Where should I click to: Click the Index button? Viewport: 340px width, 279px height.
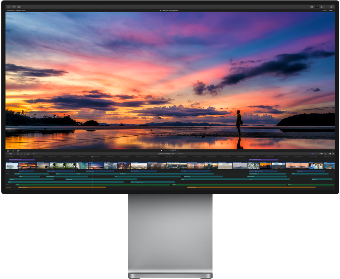point(10,154)
